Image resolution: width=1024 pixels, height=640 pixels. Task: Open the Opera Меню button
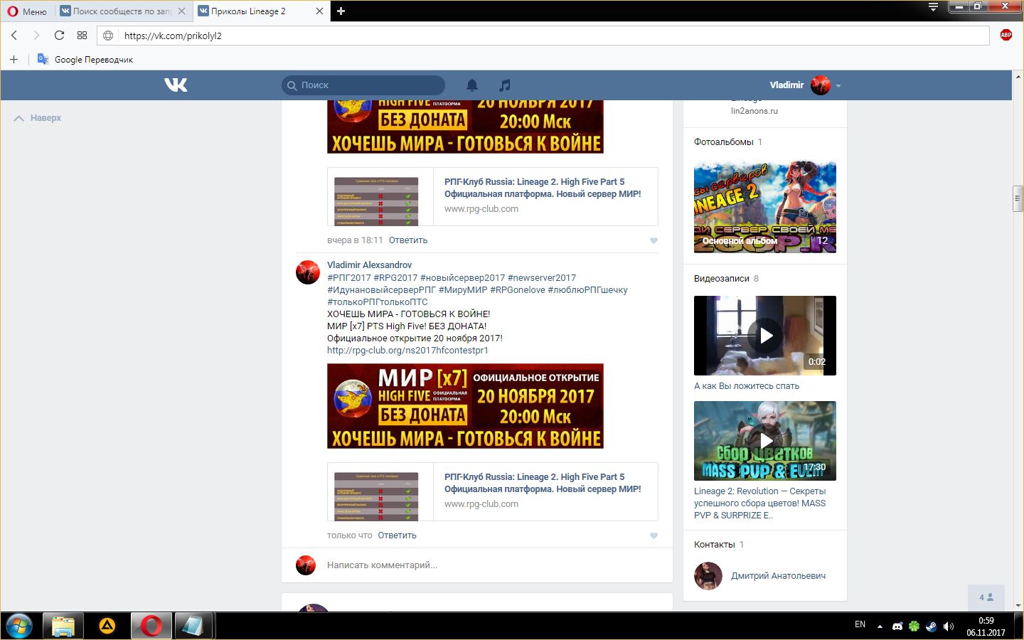pyautogui.click(x=27, y=11)
